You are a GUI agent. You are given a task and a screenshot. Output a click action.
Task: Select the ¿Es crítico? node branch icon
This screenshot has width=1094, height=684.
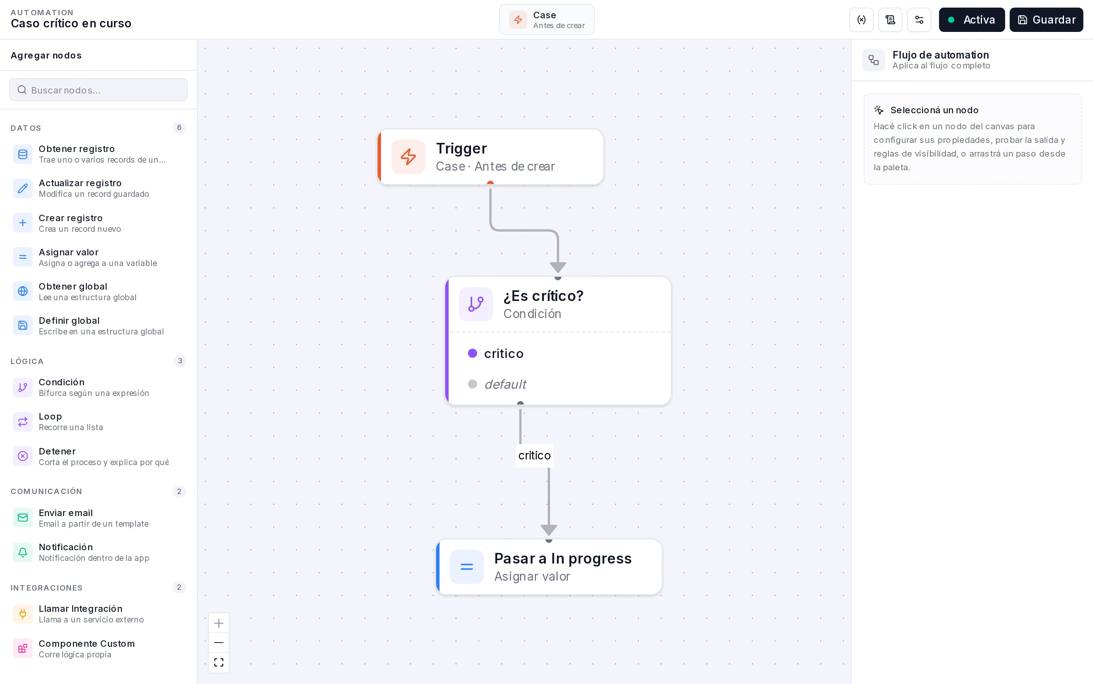point(476,304)
